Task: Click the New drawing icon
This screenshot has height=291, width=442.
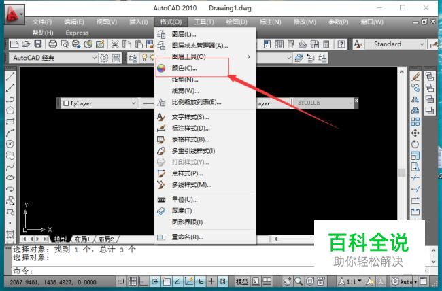Action: 14,44
